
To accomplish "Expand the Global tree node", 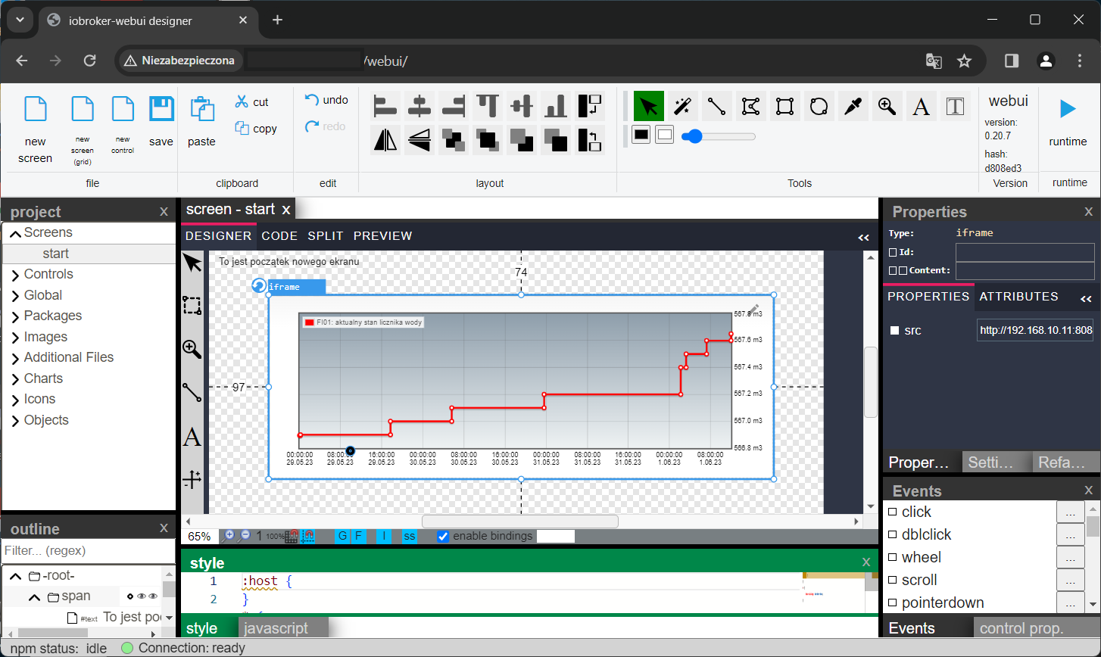I will 15,296.
